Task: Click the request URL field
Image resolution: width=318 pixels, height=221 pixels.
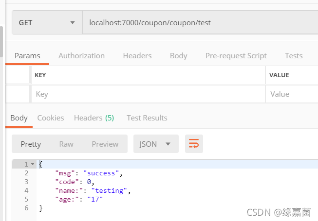Action: (x=200, y=22)
